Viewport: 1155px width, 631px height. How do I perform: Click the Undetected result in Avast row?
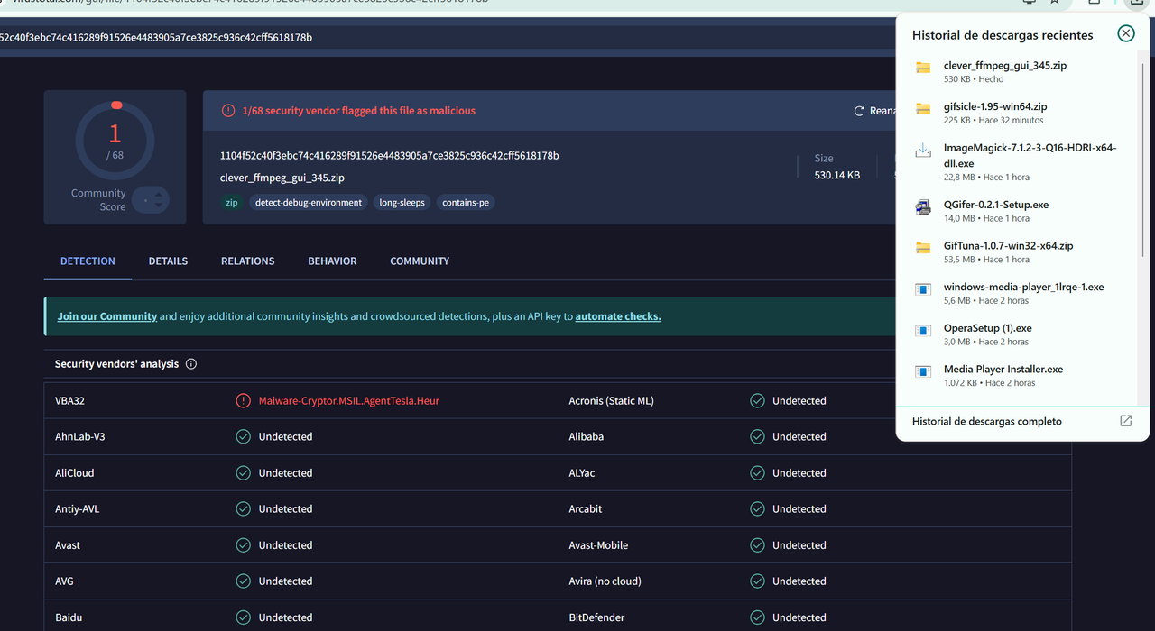pos(285,545)
